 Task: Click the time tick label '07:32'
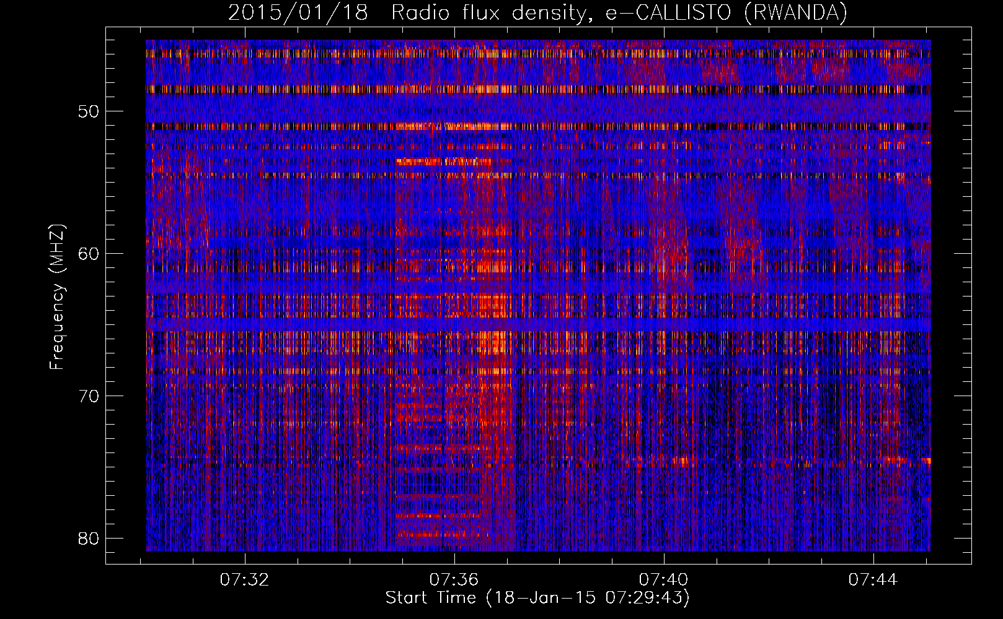pos(245,580)
